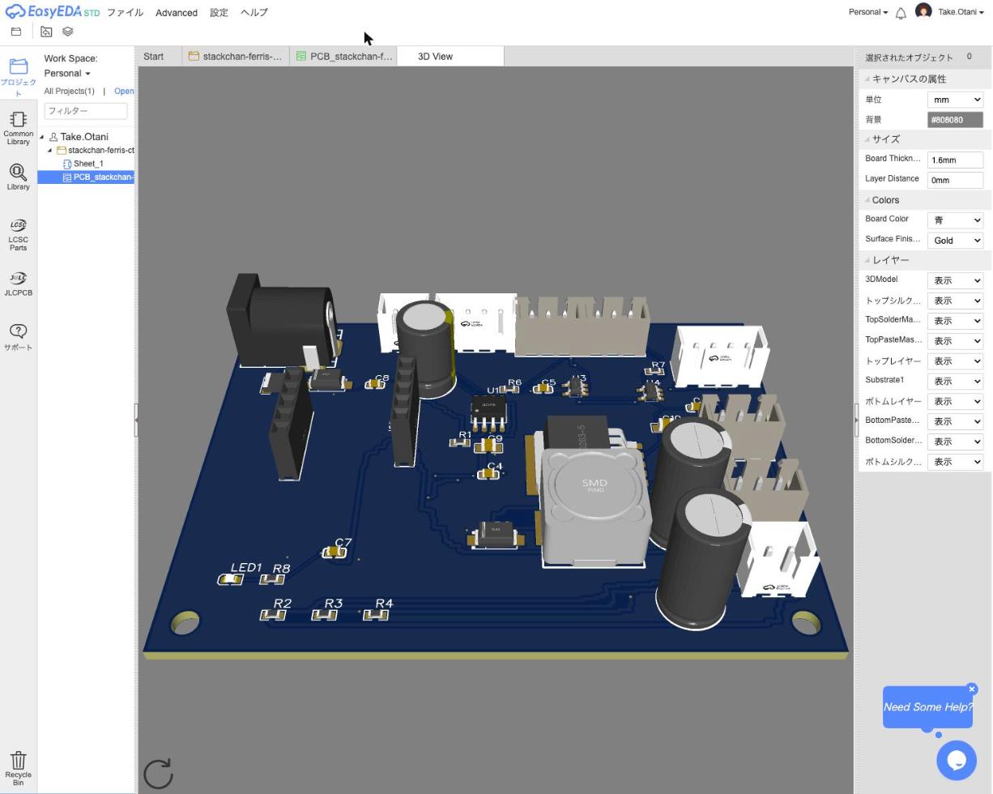993x794 pixels.
Task: Toggle Substrate1 layer visibility dropdown
Action: click(x=955, y=381)
